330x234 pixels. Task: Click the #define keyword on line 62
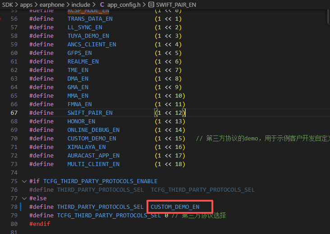tap(41, 70)
